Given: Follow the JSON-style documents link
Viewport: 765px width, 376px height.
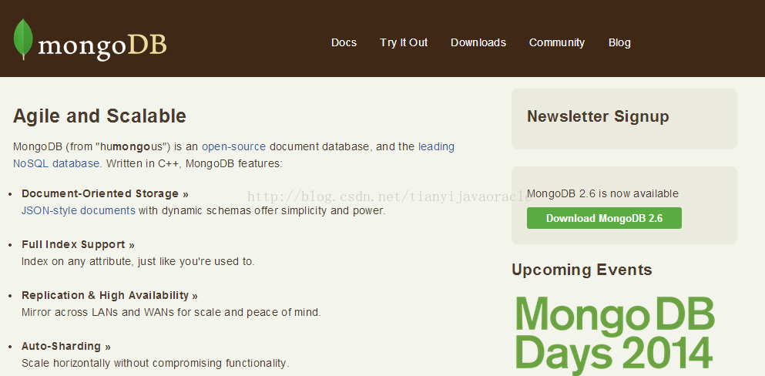Looking at the screenshot, I should (79, 210).
